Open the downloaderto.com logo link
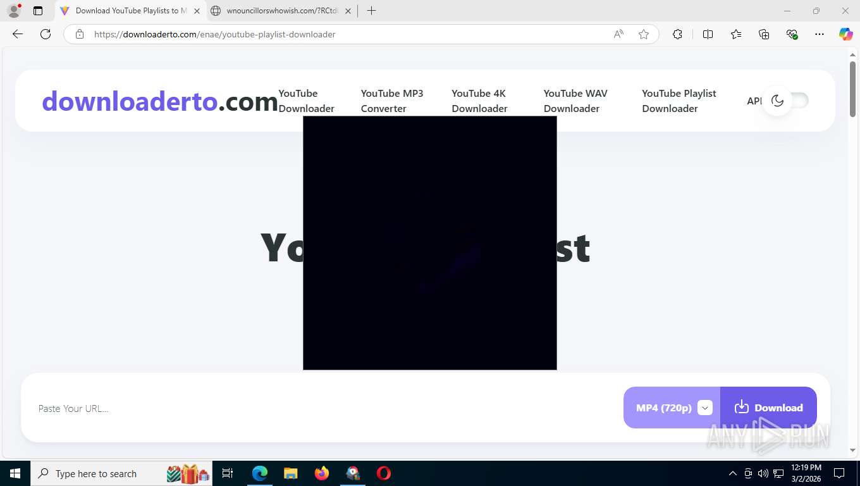This screenshot has height=486, width=860. point(160,101)
